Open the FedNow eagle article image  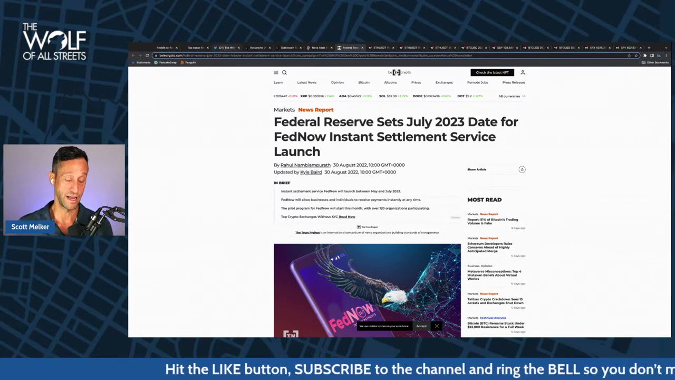click(367, 290)
